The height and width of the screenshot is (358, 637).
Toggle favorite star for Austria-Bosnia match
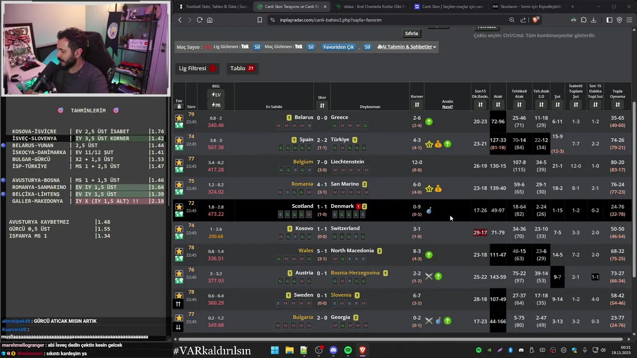pyautogui.click(x=179, y=273)
